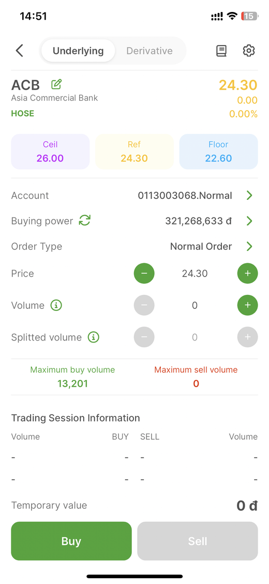Select Ceil price 26.00 box
Screen dimensions: 269x584
point(50,152)
